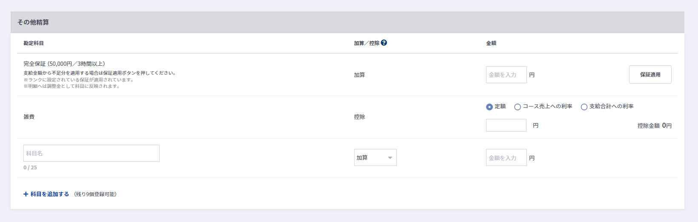Select the 定額 radio button
Image resolution: width=698 pixels, height=222 pixels.
489,107
